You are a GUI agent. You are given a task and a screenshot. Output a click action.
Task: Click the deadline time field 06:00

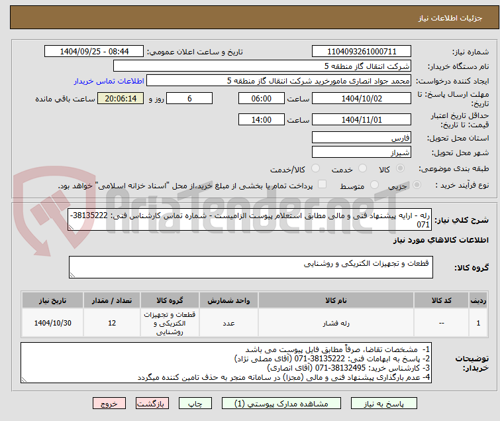point(262,98)
